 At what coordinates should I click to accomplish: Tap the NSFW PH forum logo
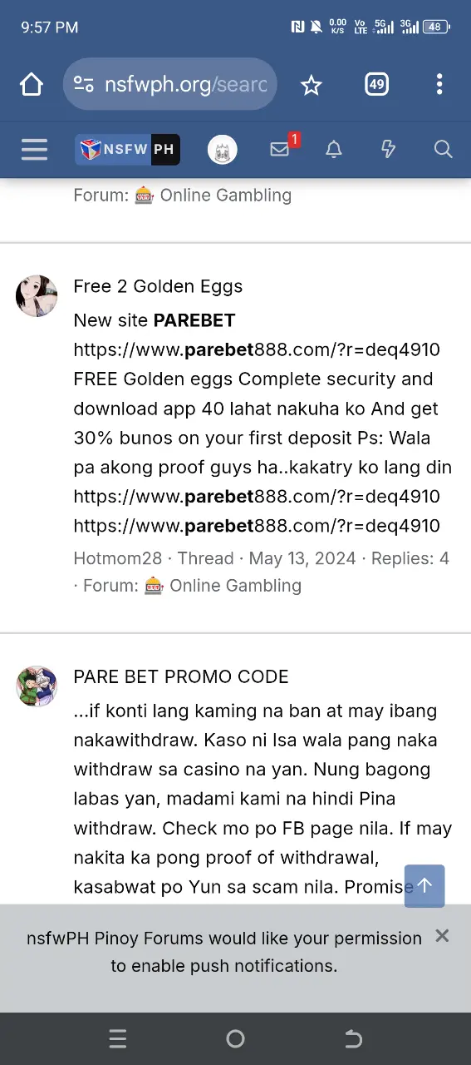pos(127,150)
